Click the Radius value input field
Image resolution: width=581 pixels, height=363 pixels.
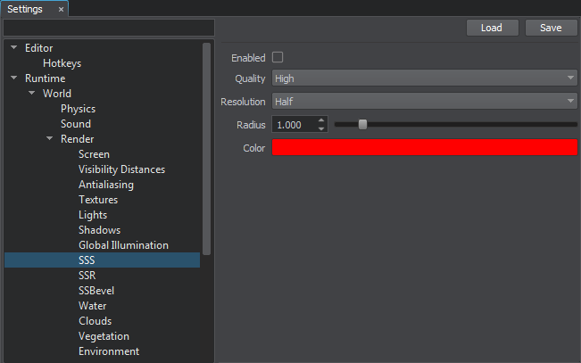point(294,125)
